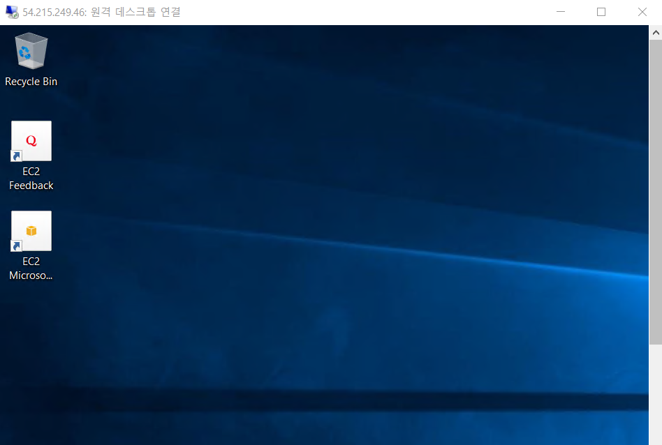Click the "EC2 Feedback" label text
662x445 pixels.
31,179
